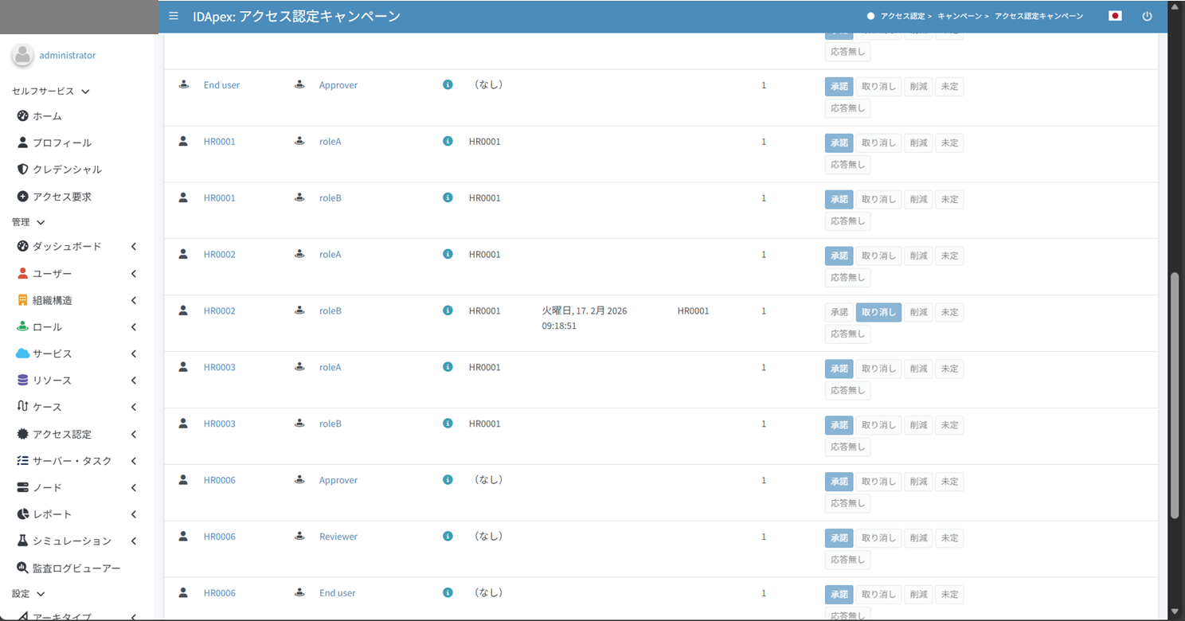This screenshot has width=1185, height=621.
Task: Click the ダッシュボード gauge icon
Action: point(23,247)
